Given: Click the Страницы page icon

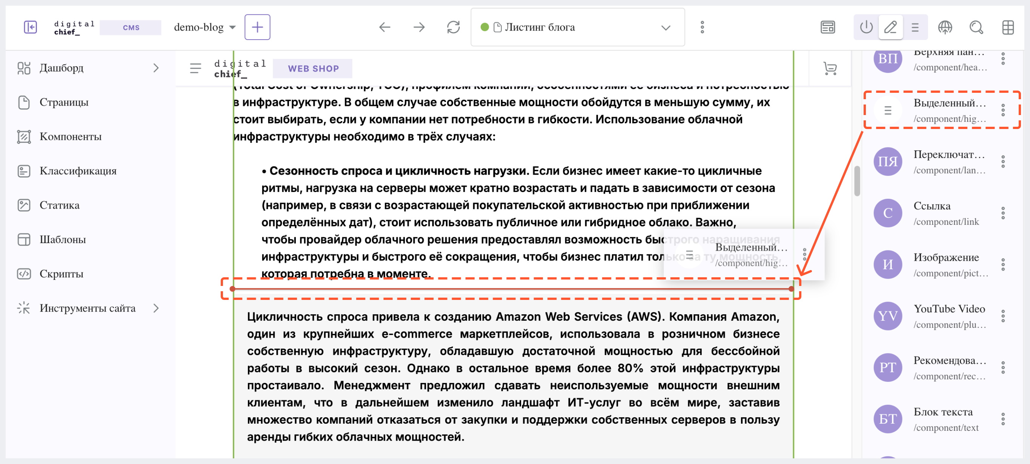Looking at the screenshot, I should (x=24, y=103).
